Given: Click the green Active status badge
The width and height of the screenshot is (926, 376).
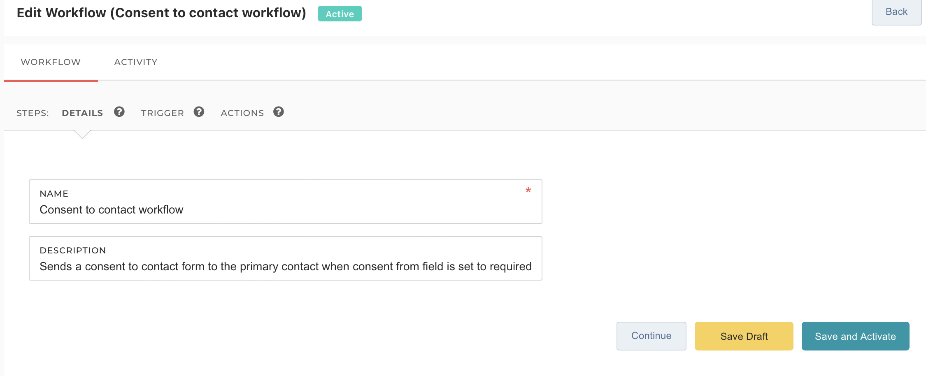Looking at the screenshot, I should (340, 14).
